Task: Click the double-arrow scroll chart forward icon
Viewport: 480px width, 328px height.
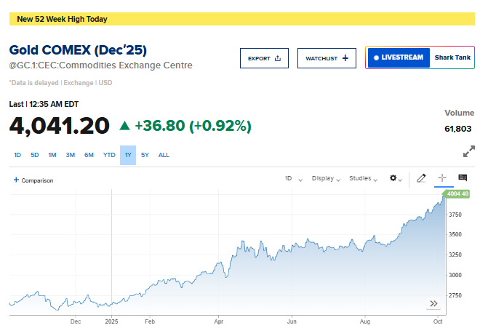Action: (x=434, y=303)
